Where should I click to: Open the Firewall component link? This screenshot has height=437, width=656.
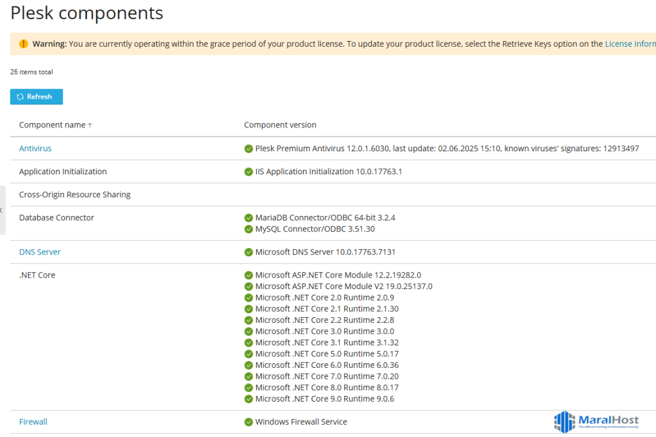[33, 422]
